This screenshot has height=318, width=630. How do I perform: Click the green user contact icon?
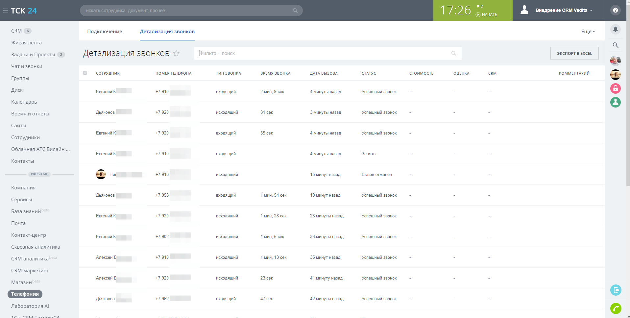[x=615, y=102]
